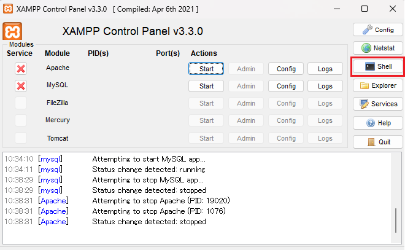Open Apache Config file menu

point(285,69)
